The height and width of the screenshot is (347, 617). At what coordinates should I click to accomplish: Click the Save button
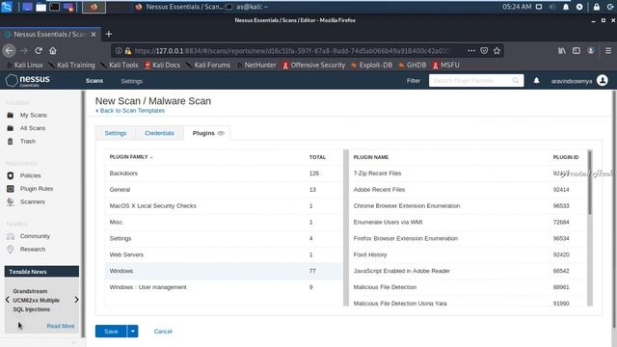click(x=111, y=332)
